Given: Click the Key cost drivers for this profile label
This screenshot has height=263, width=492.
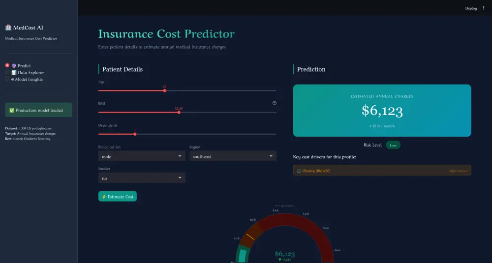Looking at the screenshot, I should pyautogui.click(x=324, y=157).
